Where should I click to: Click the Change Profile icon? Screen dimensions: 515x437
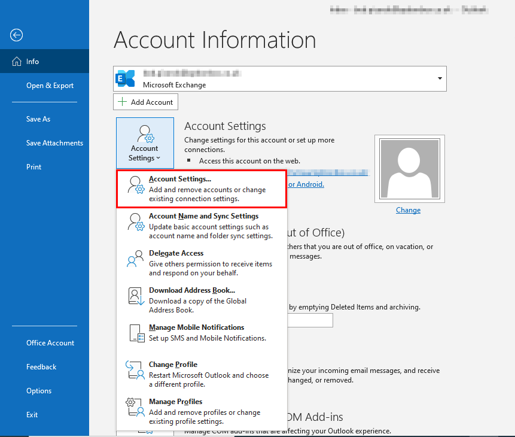[135, 370]
